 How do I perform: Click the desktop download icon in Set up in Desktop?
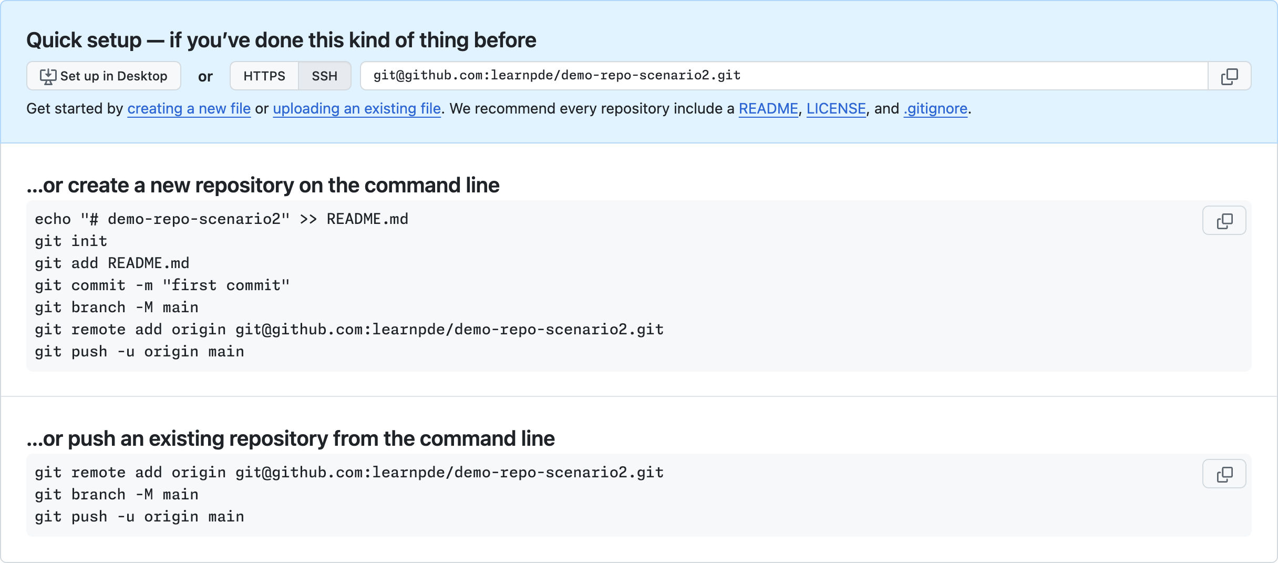48,76
